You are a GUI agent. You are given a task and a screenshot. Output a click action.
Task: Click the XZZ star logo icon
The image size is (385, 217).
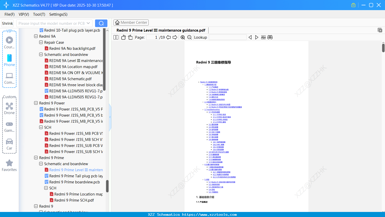point(6,5)
